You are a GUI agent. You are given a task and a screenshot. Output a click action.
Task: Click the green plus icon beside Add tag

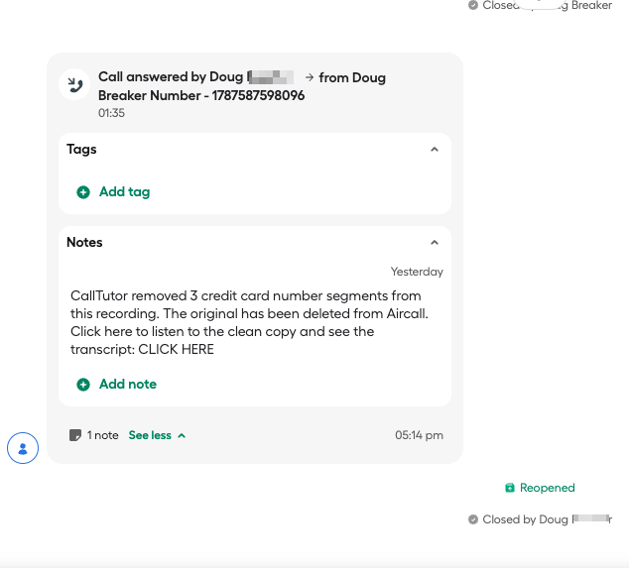click(83, 192)
